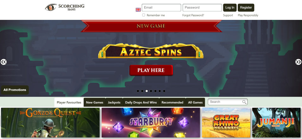The width and height of the screenshot is (302, 139).
Task: Focus the Email input field
Action: (x=161, y=8)
